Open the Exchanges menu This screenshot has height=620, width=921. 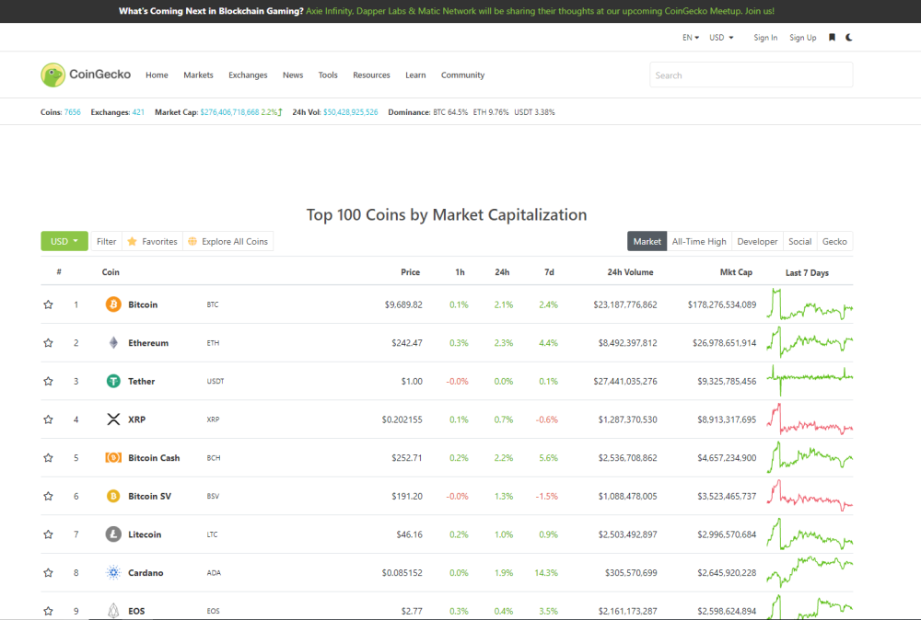click(248, 75)
